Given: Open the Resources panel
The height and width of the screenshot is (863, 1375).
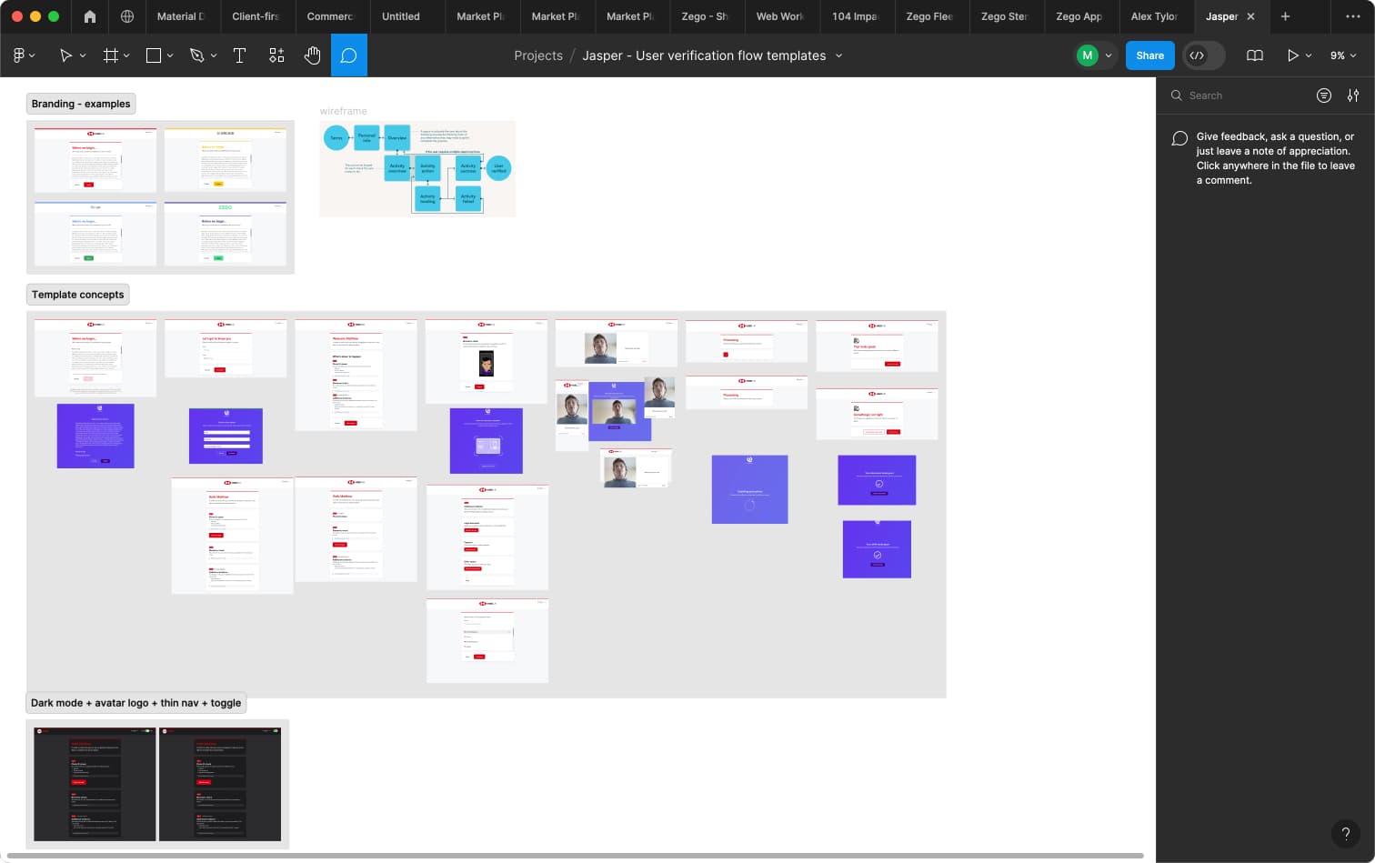Looking at the screenshot, I should [x=276, y=55].
